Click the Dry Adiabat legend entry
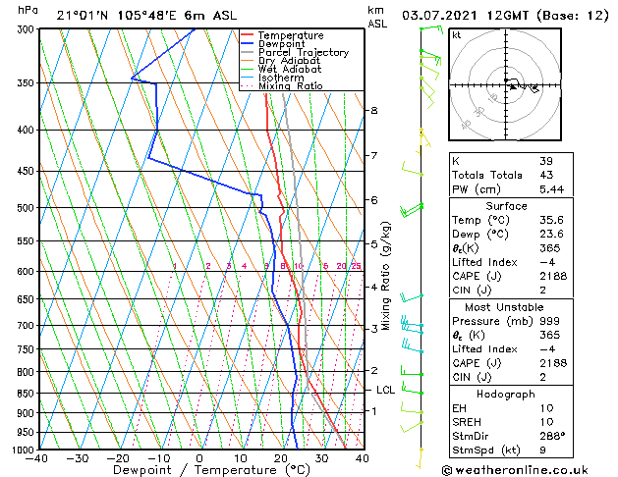The height and width of the screenshot is (477, 618). (x=289, y=61)
